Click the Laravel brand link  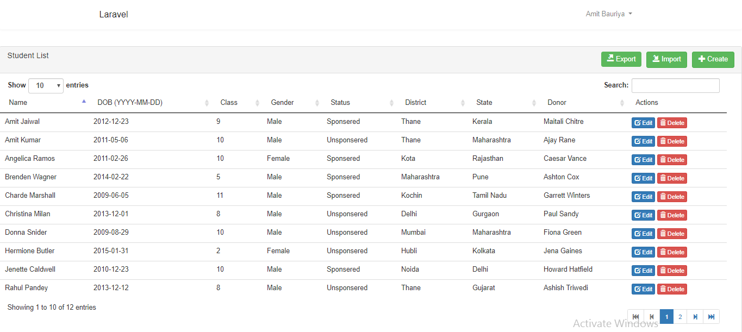coord(114,15)
